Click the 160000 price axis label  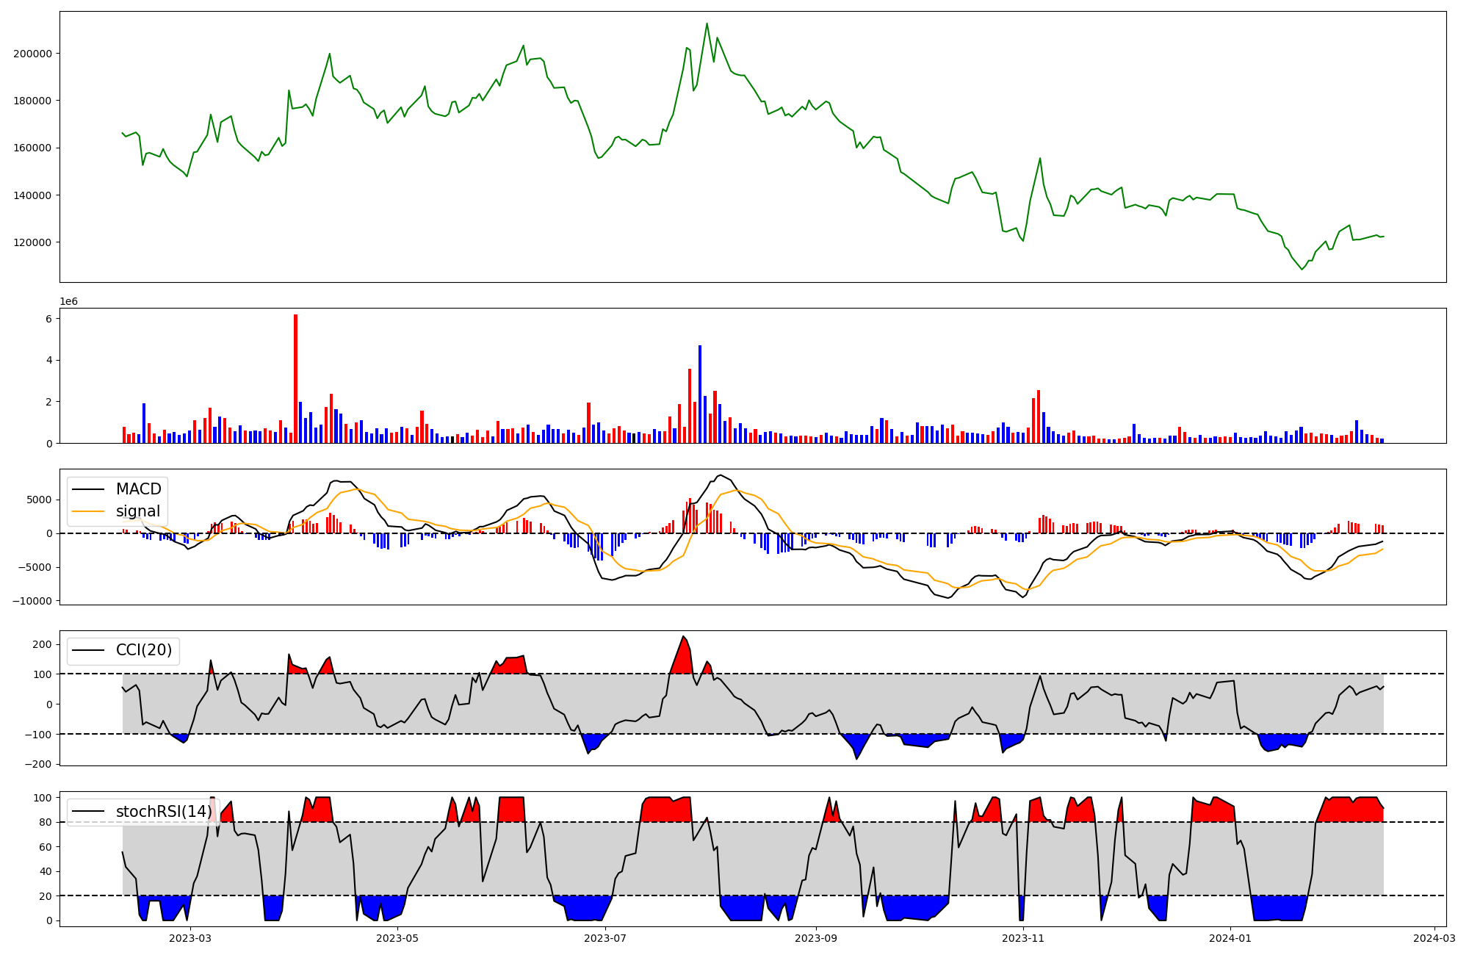(32, 148)
